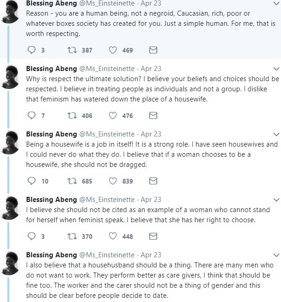The height and width of the screenshot is (302, 281).
Task: Retweet the tweet with 685 retweets
Action: click(x=72, y=181)
